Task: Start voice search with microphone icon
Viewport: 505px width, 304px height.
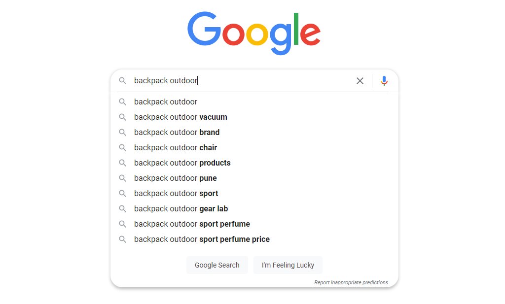Action: [x=384, y=81]
